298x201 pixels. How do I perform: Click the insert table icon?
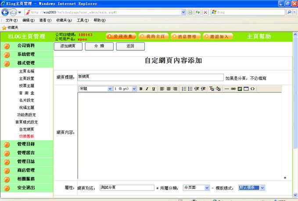click(x=246, y=89)
